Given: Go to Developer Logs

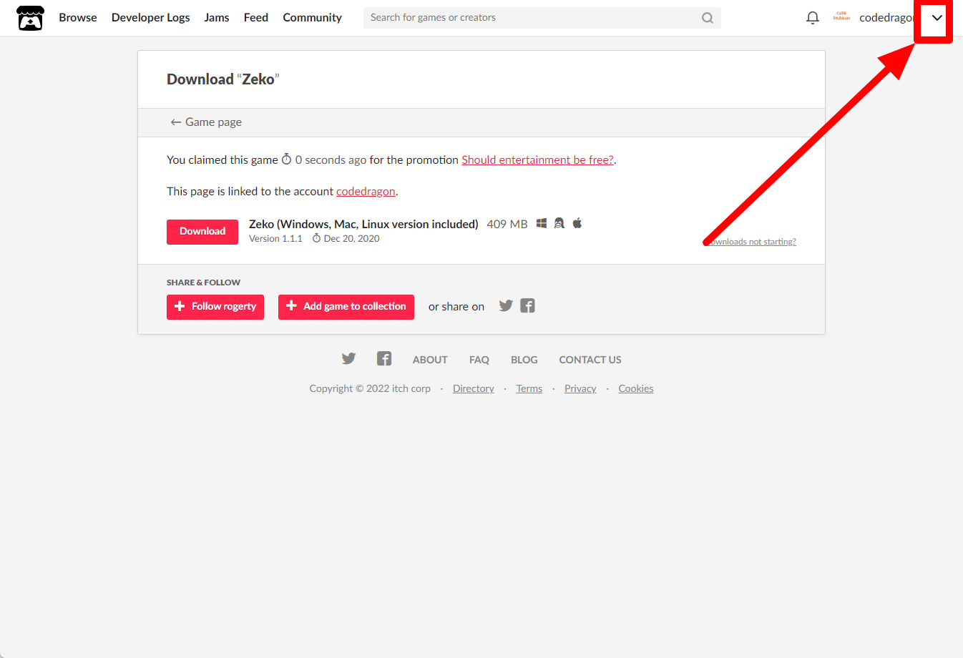Looking at the screenshot, I should [151, 18].
